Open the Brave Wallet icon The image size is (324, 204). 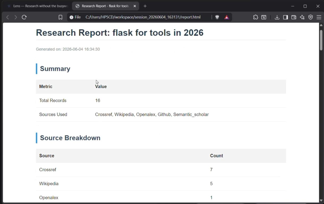(294, 17)
